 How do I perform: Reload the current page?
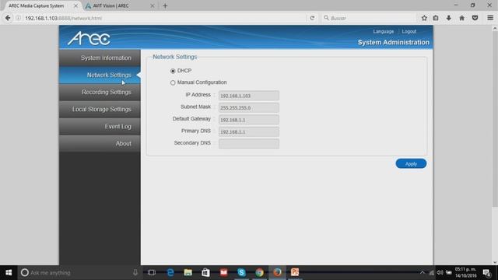click(x=312, y=18)
